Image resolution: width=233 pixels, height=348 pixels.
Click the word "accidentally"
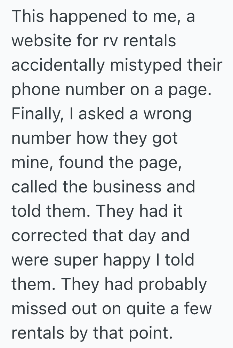pyautogui.click(x=58, y=66)
